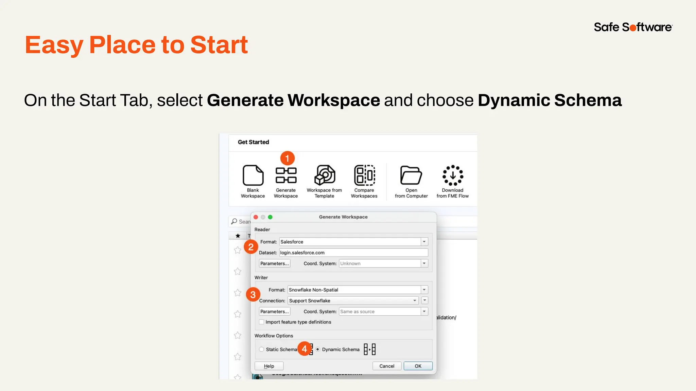Screen dimensions: 696x391
Task: Select the Dynamic Schema radio button
Action: click(317, 349)
